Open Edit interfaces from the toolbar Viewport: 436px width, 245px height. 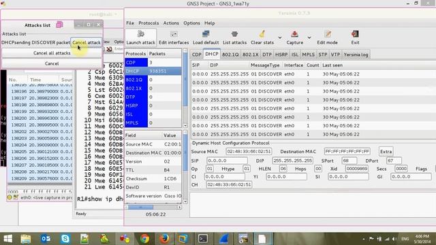coord(174,37)
